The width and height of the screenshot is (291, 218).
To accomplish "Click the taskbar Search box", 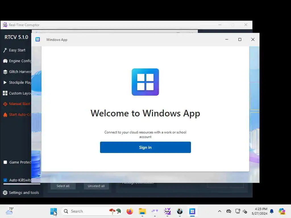I will pos(92,211).
